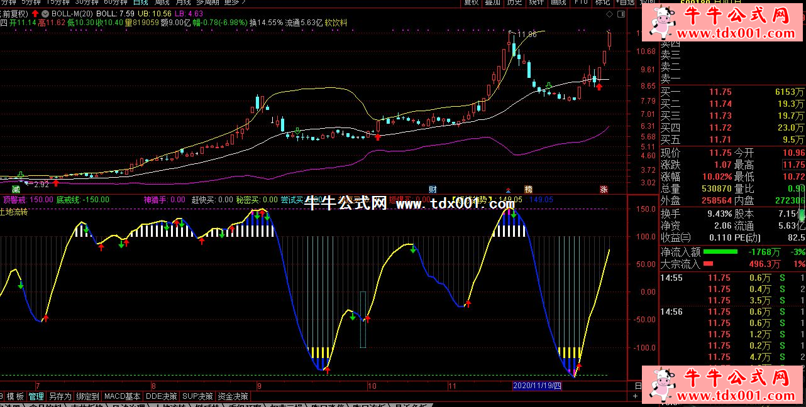Open the 画线 drawing tool button

[x=558, y=3]
